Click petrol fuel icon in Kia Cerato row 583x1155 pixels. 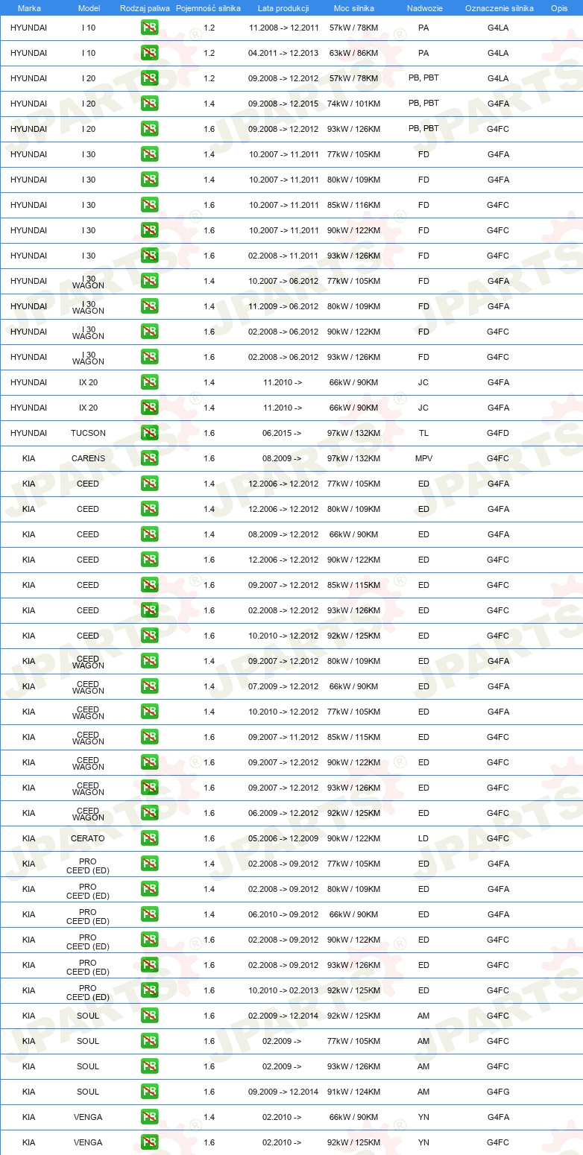[x=149, y=838]
